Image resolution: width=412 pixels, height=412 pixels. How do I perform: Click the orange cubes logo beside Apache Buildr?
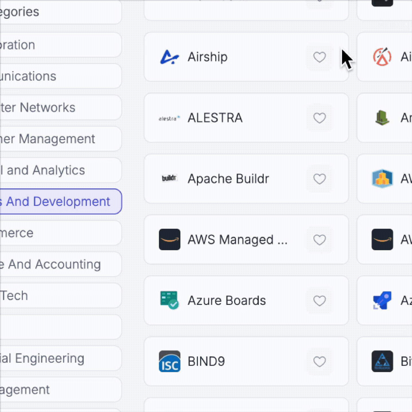click(382, 179)
